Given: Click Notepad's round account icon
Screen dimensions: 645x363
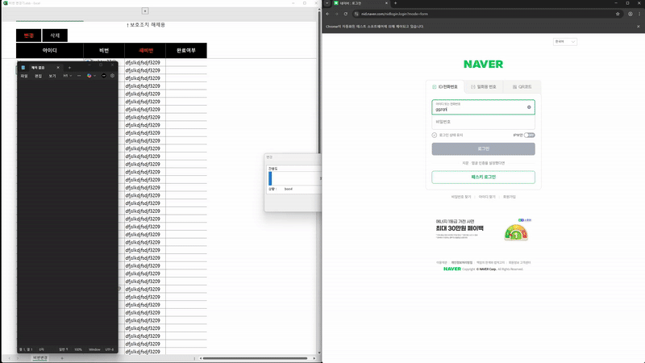Looking at the screenshot, I should coord(104,76).
